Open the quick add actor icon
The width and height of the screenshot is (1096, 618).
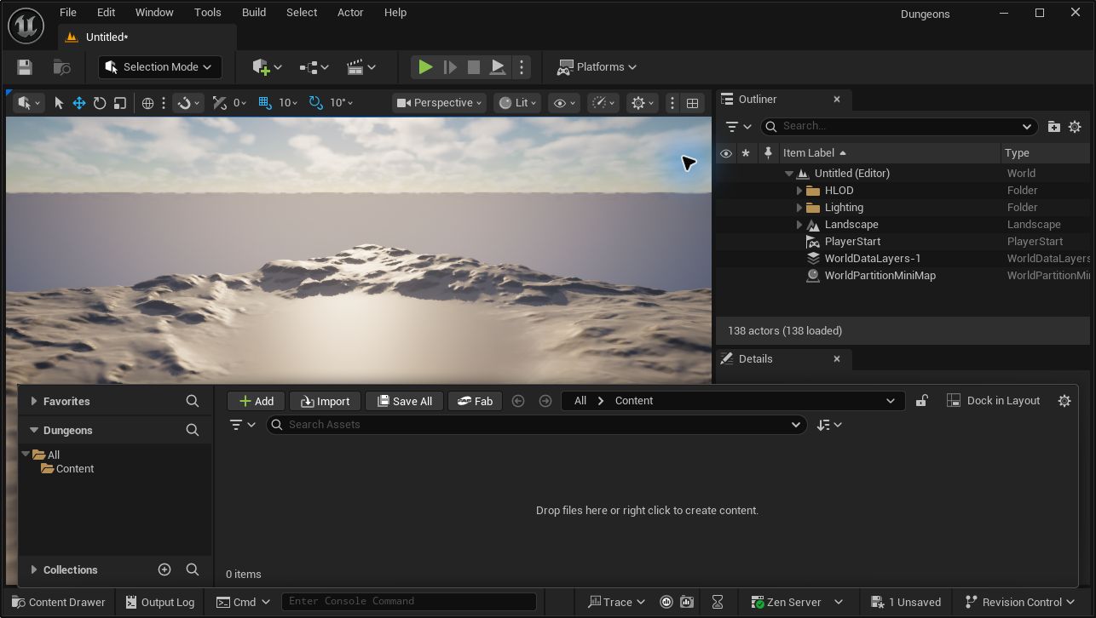[267, 67]
